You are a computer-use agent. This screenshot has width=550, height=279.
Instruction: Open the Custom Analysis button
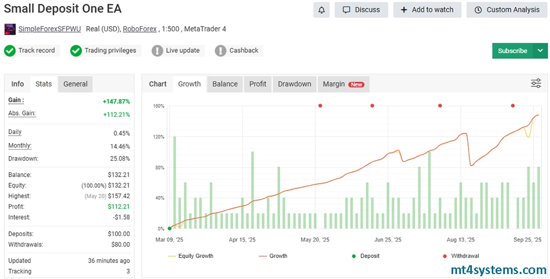coord(507,10)
